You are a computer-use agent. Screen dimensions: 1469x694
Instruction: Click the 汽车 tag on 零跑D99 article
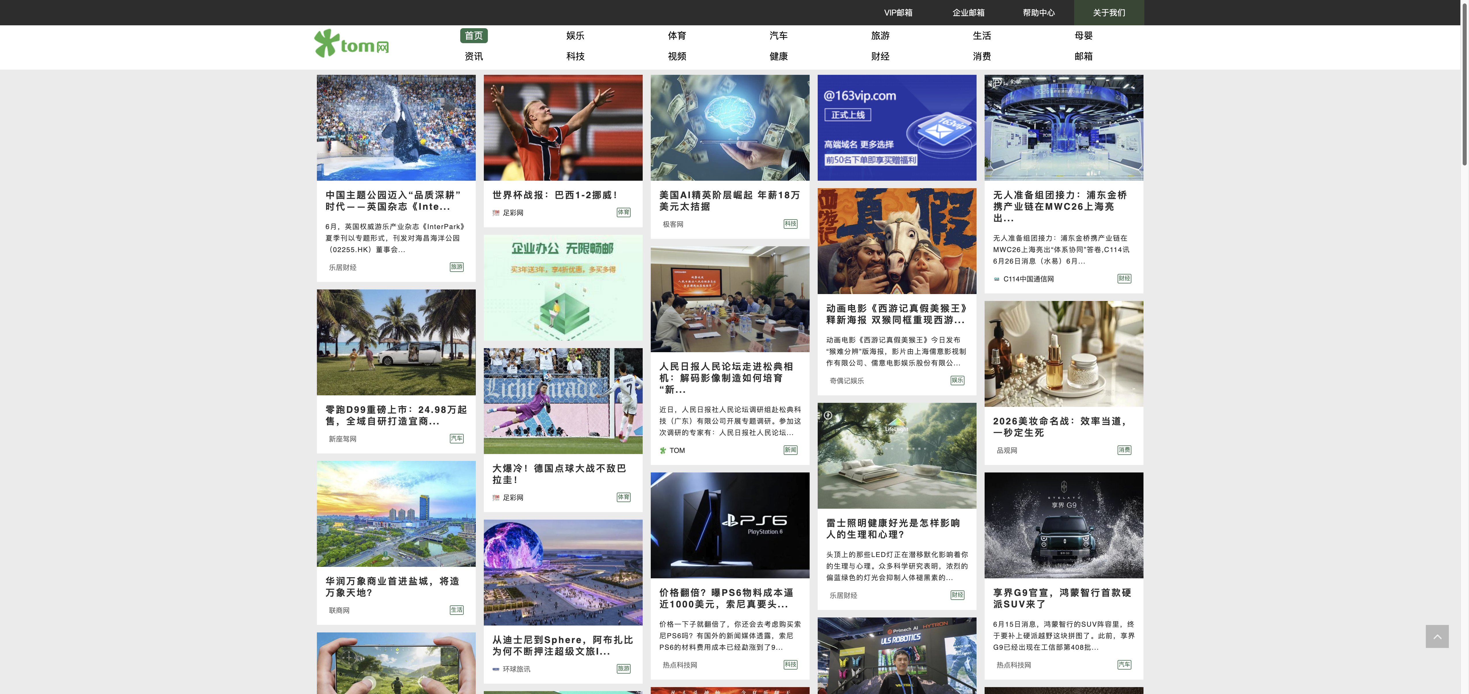[456, 438]
